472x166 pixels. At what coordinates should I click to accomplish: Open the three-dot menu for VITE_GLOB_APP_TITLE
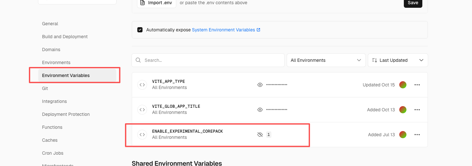point(417,110)
